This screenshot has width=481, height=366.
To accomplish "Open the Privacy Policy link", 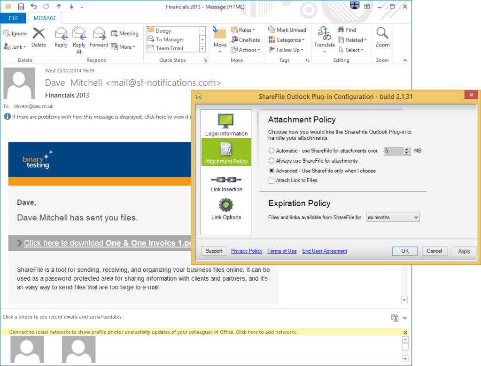I will (x=246, y=251).
